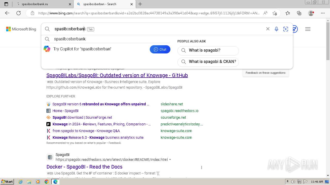Open SpagoBILabs/SpagoBI GitHub result
Viewport: 330px width, 185px height.
point(117,75)
